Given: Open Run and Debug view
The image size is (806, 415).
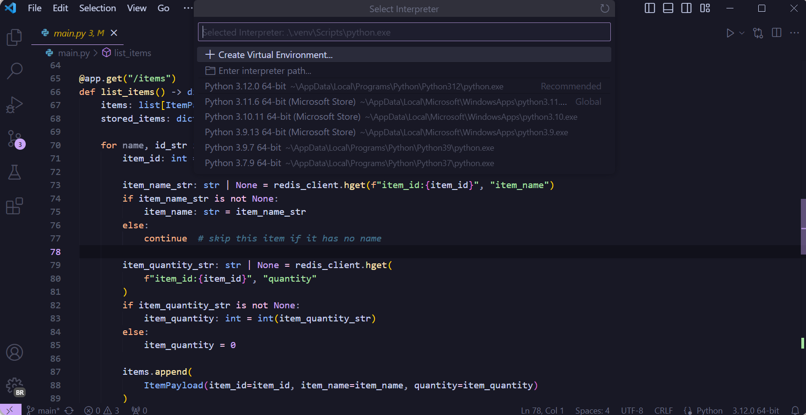Looking at the screenshot, I should [14, 105].
